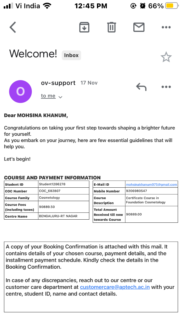Screen dimensions: 182x324
Task: Tap the alarm clock status icon
Action: [143, 6]
